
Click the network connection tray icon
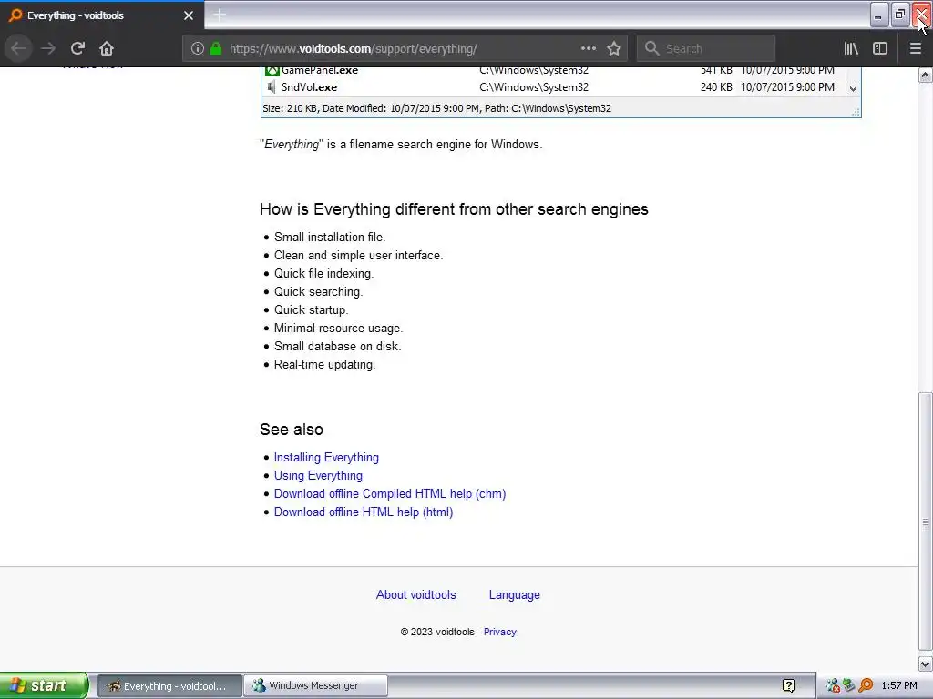click(849, 686)
